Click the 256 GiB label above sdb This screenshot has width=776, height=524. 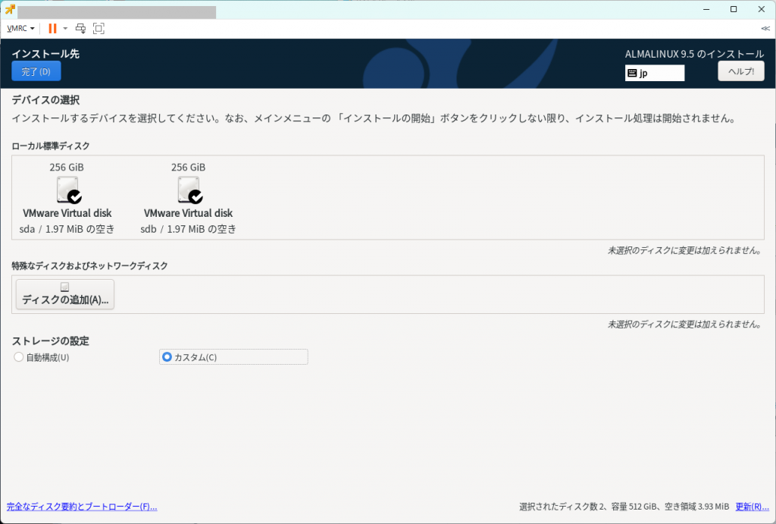pos(188,168)
